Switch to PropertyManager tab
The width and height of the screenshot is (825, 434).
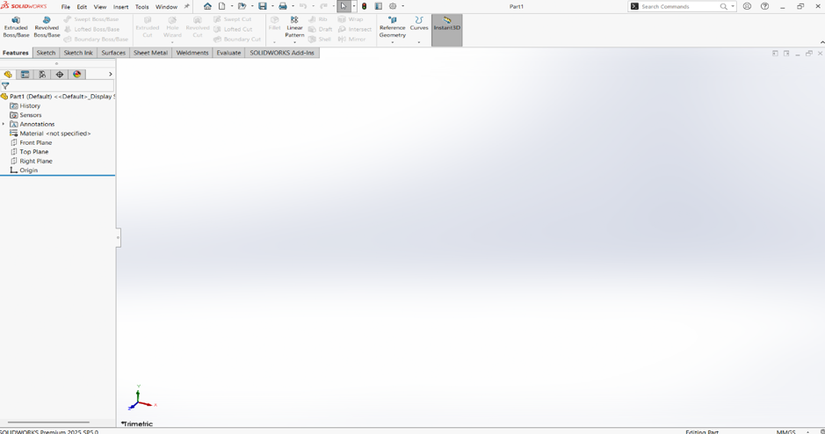25,74
